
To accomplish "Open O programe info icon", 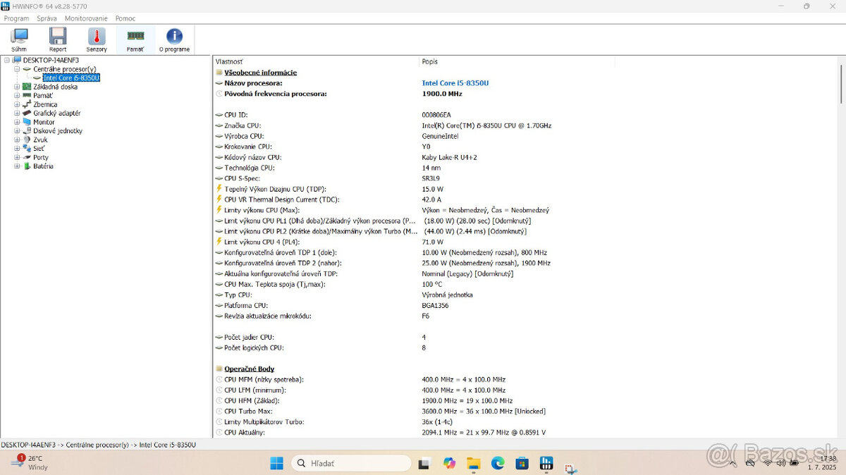I will click(173, 35).
